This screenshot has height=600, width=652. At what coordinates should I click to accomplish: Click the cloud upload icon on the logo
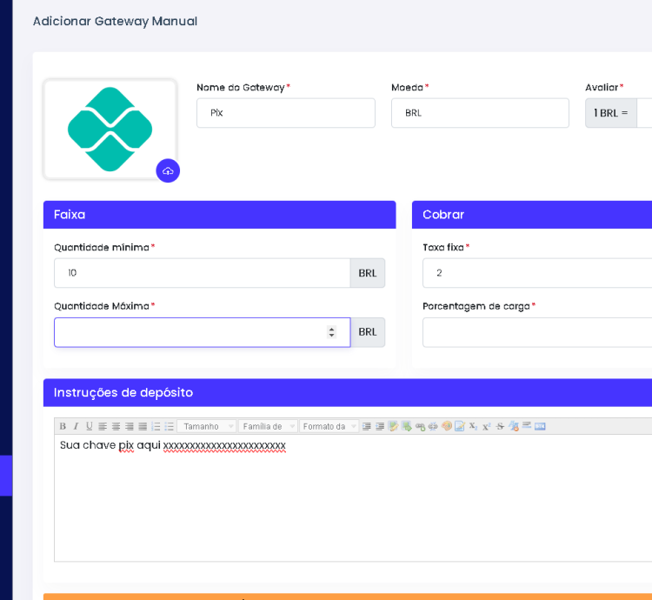[x=168, y=171]
